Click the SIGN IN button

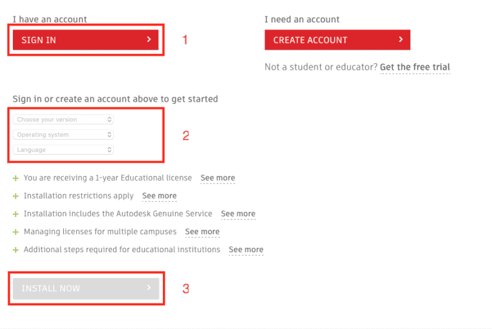86,40
